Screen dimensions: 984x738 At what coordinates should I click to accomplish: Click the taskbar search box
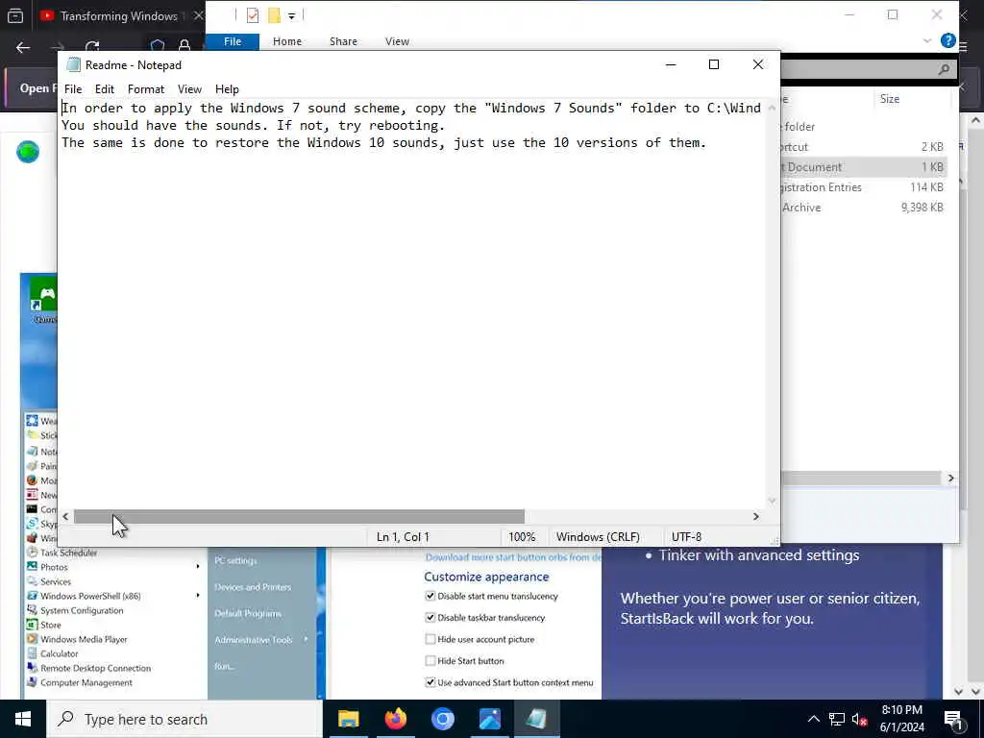pyautogui.click(x=184, y=719)
